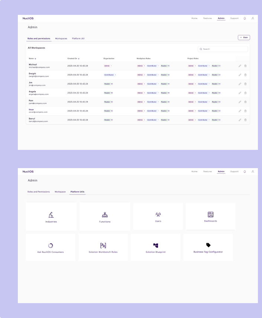Delete Oscar row with trash icon
This screenshot has height=318, width=262.
click(x=245, y=111)
